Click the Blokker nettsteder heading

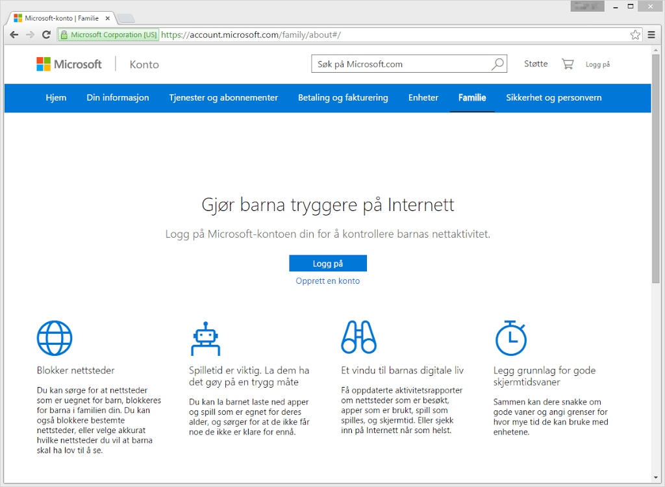(x=75, y=370)
